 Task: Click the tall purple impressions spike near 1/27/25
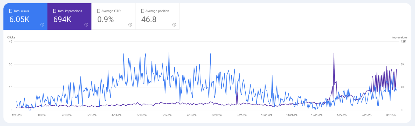(334, 67)
